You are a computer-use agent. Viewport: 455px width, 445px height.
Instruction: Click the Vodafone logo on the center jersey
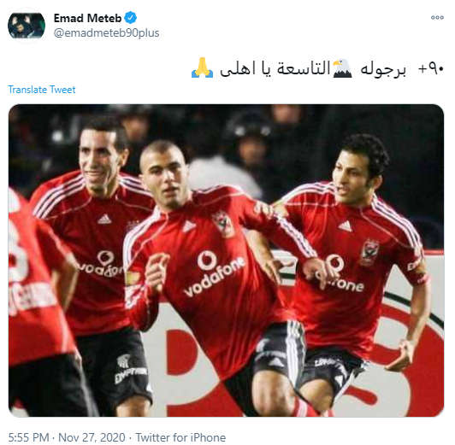pos(214,273)
